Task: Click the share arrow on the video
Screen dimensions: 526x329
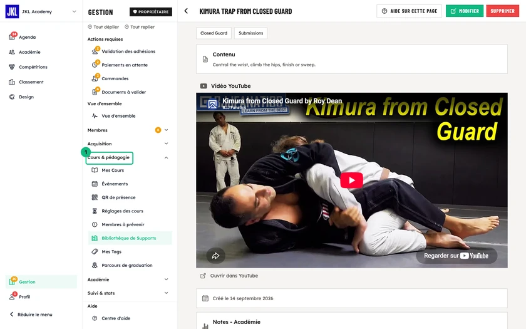Action: pos(215,256)
